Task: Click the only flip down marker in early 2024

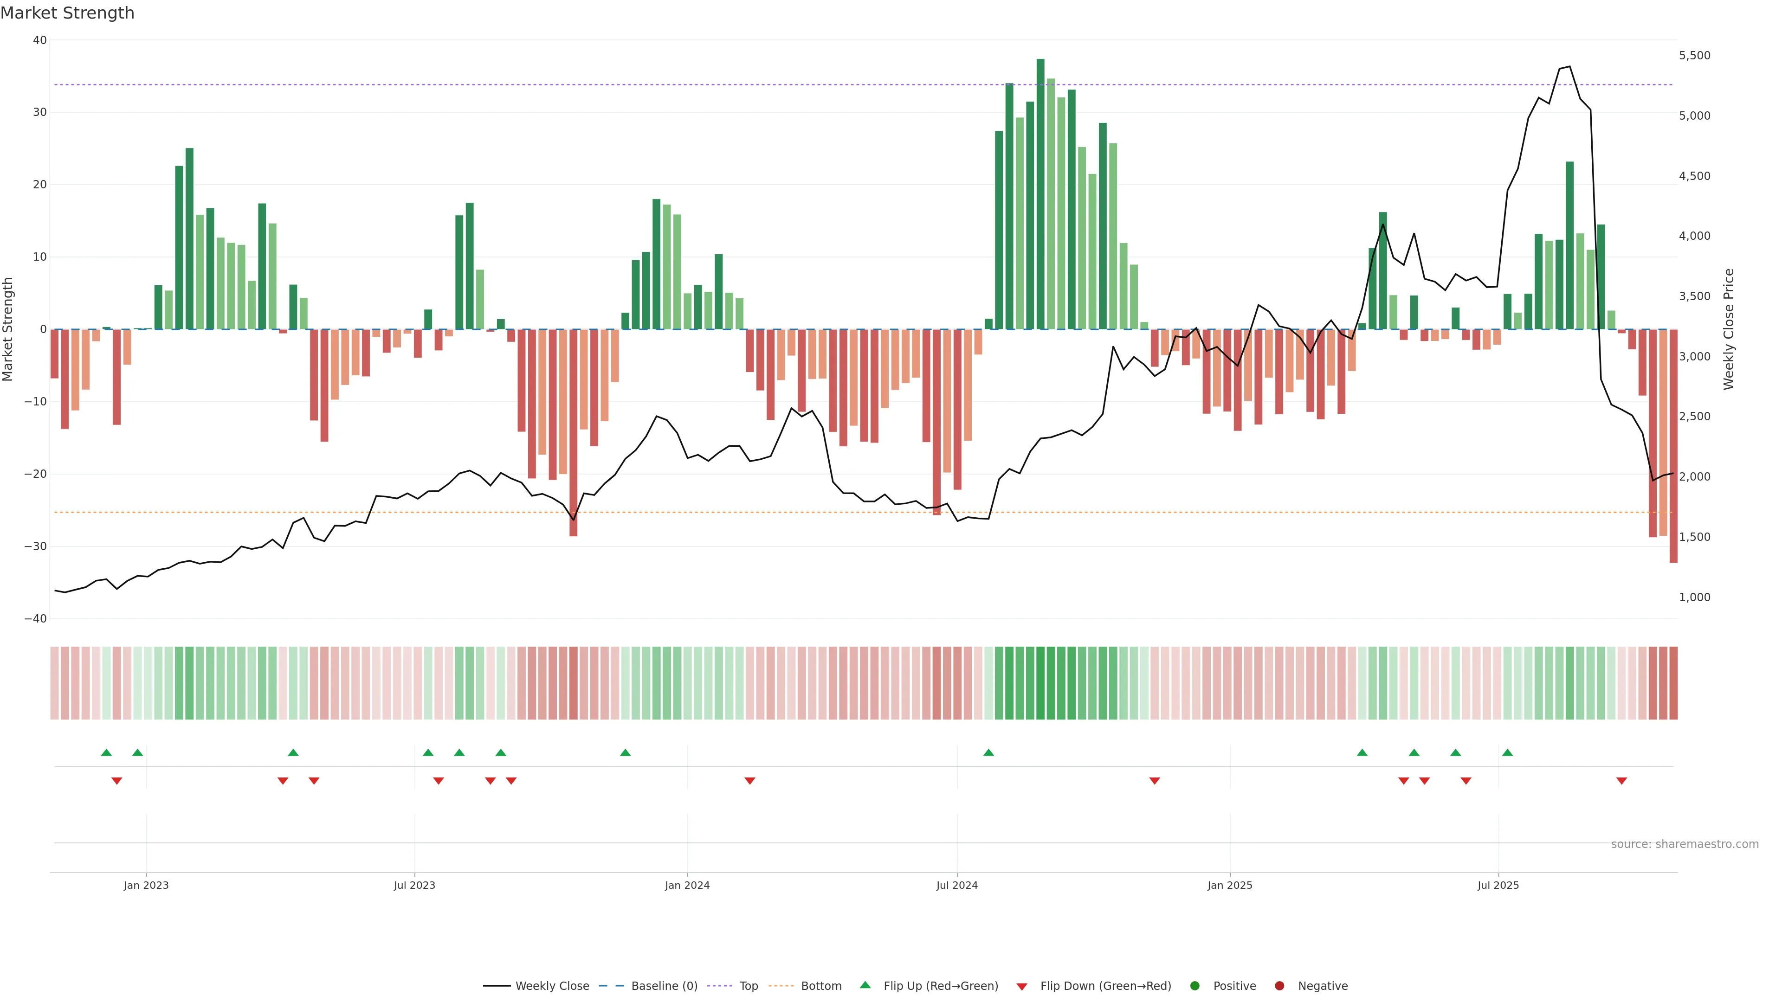Action: (750, 781)
